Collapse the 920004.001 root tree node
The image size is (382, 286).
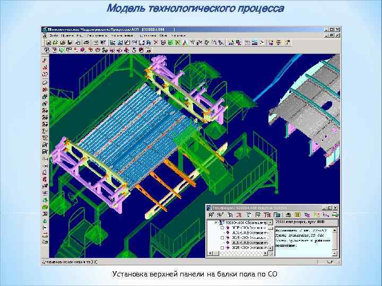[216, 223]
